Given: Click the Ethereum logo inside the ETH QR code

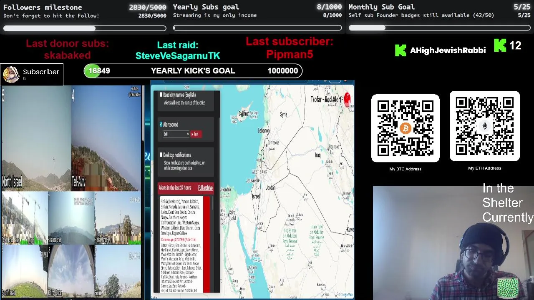Looking at the screenshot, I should point(484,127).
